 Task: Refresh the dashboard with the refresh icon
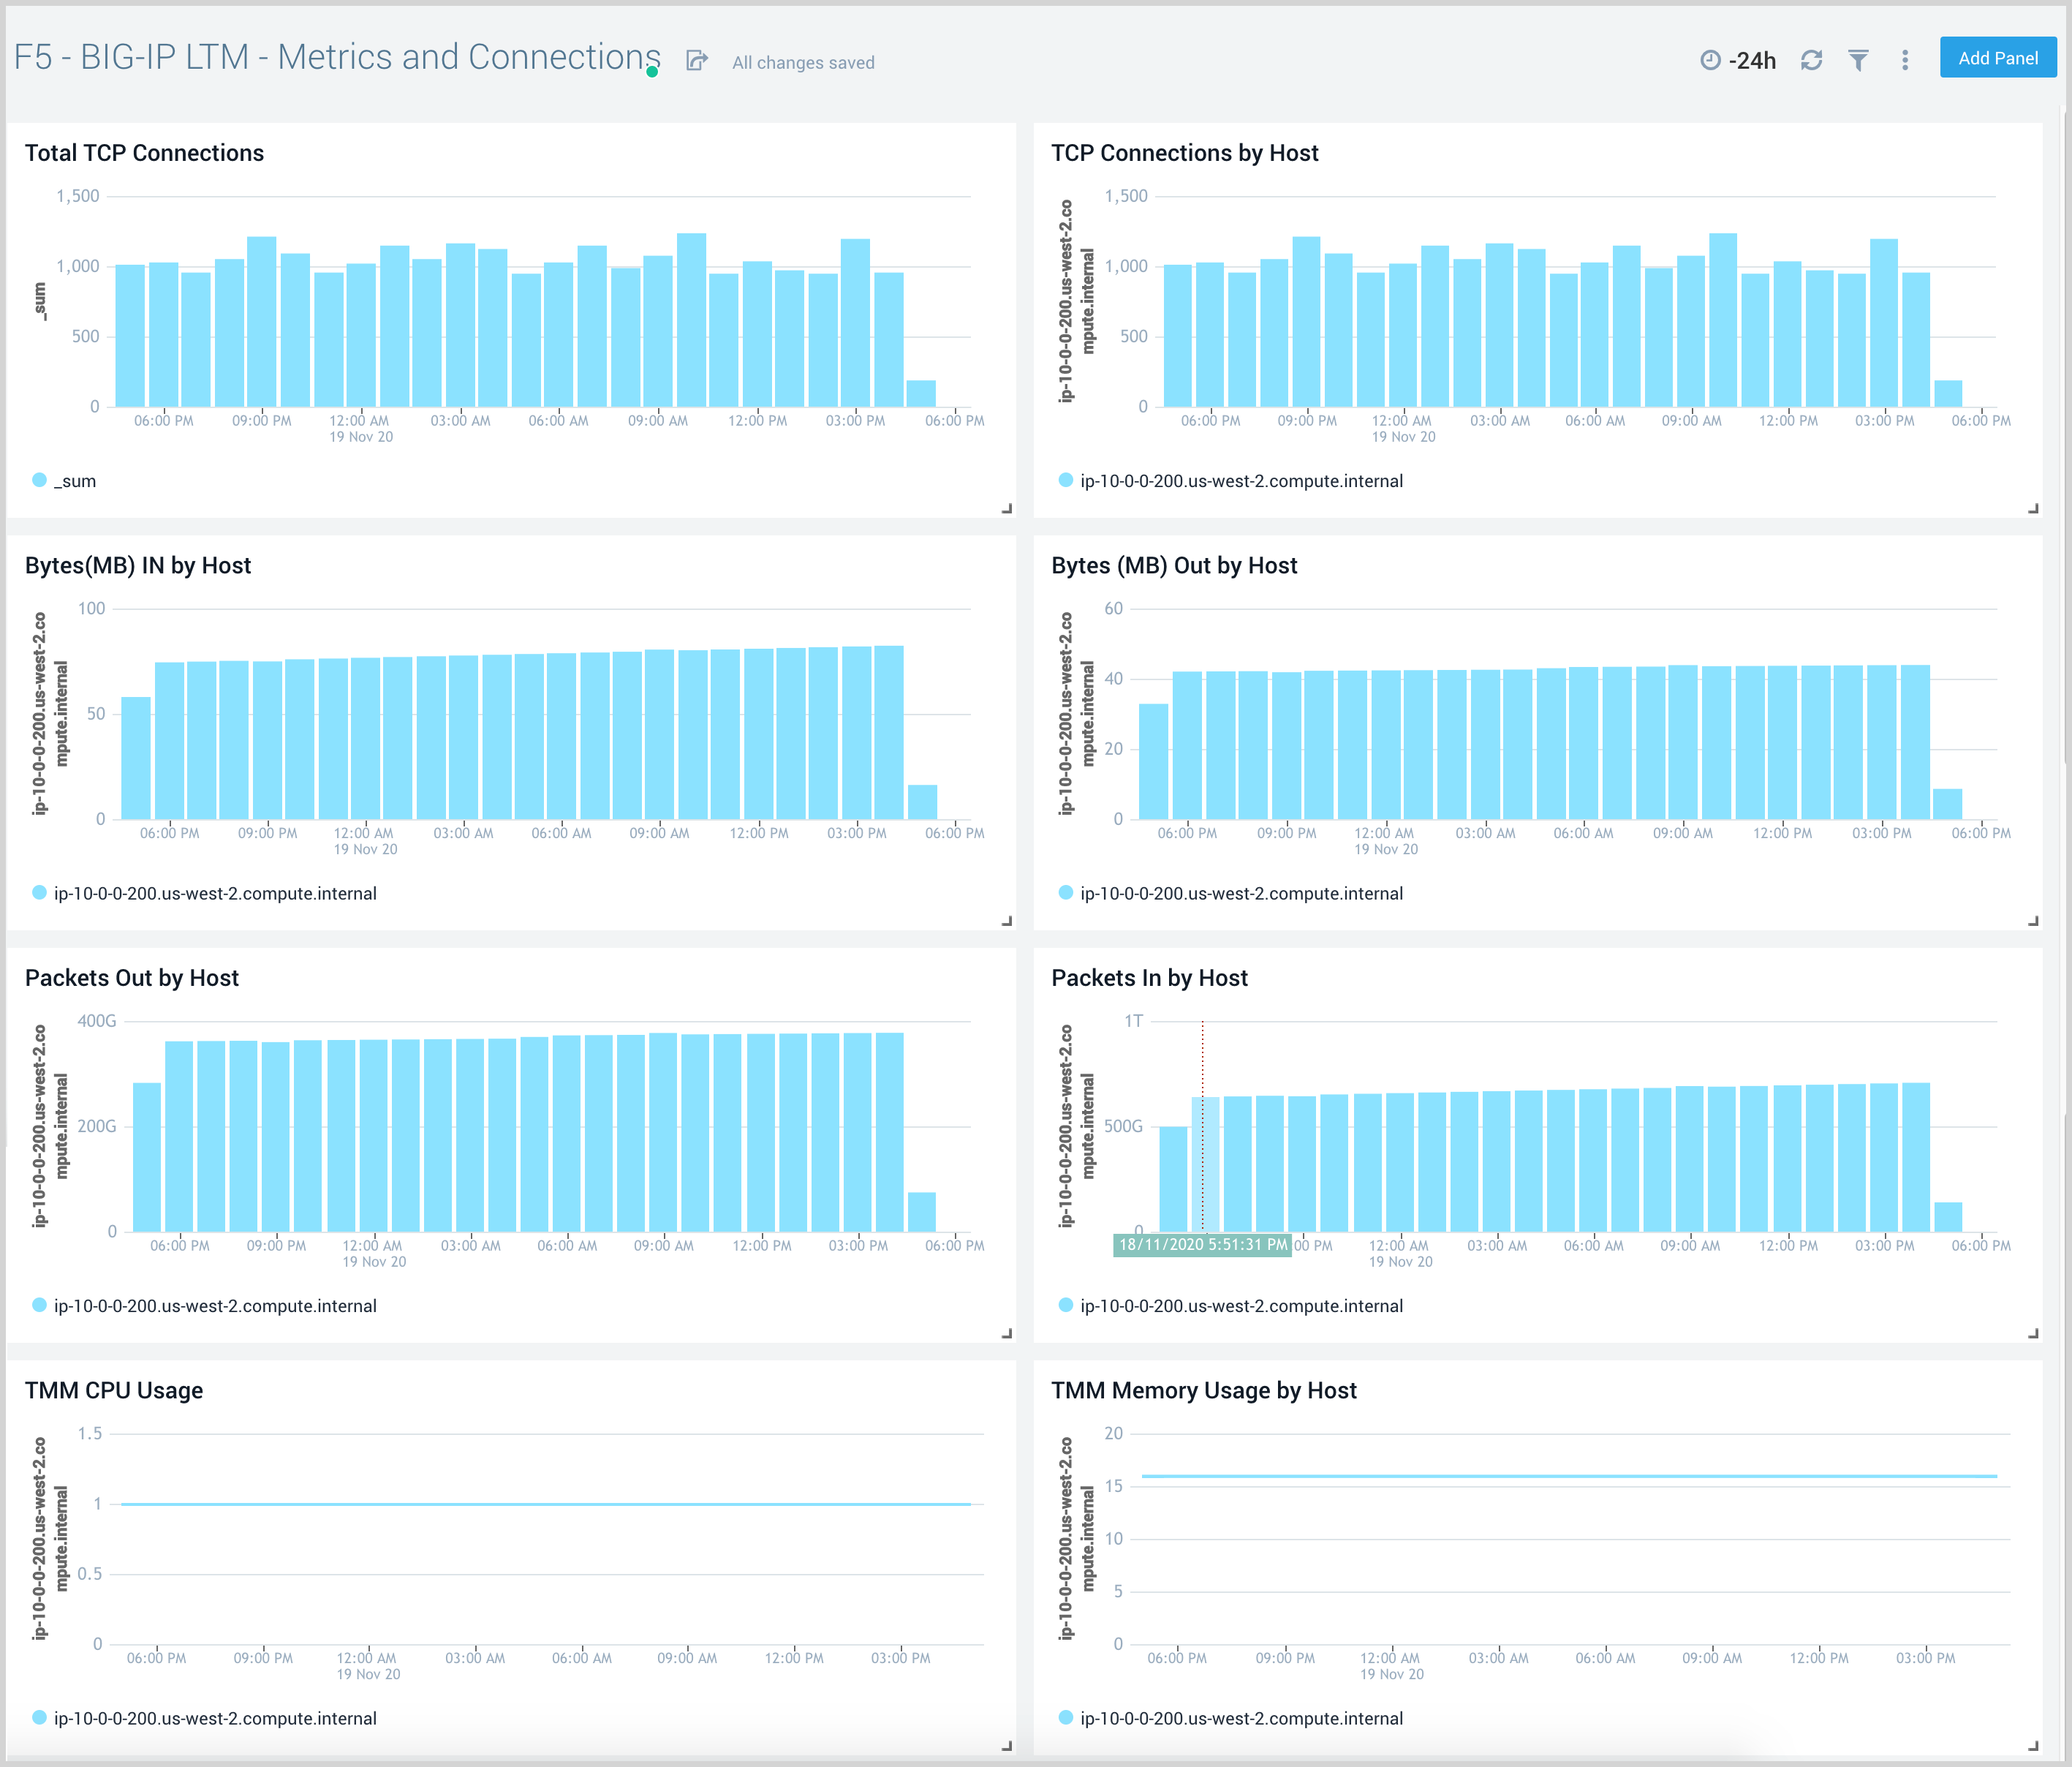(1811, 61)
